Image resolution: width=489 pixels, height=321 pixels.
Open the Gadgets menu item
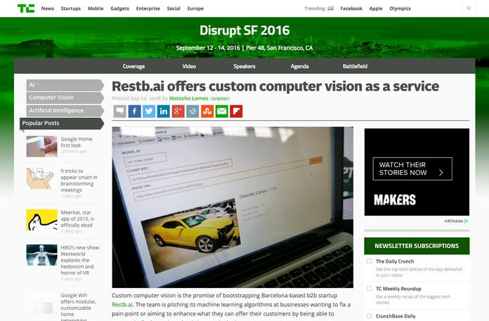(x=119, y=8)
